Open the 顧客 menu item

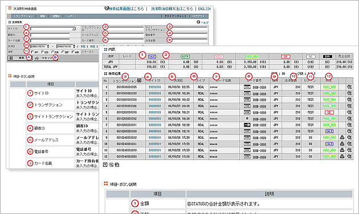click(x=43, y=17)
